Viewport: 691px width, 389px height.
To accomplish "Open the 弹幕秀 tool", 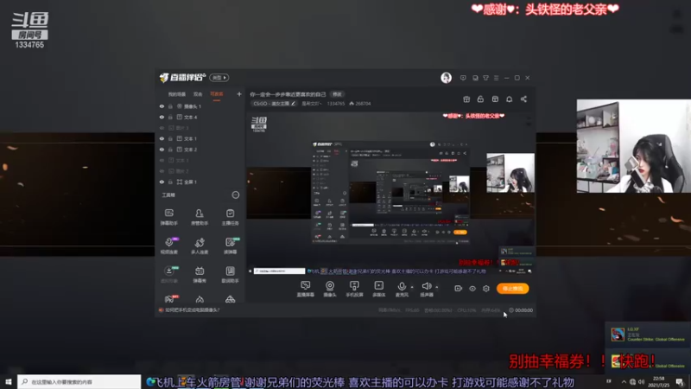I will [x=200, y=274].
